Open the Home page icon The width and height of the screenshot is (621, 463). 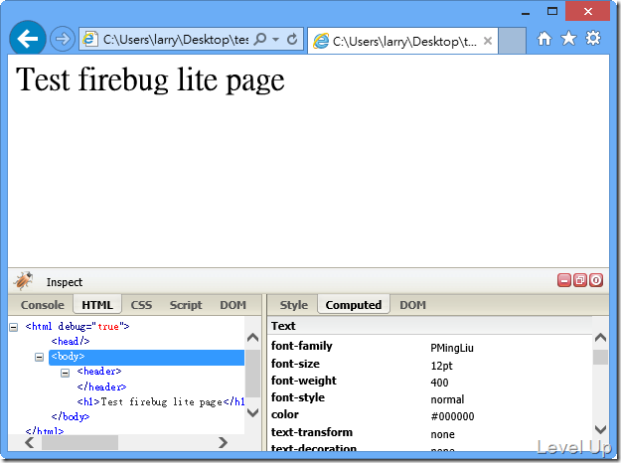tap(544, 39)
